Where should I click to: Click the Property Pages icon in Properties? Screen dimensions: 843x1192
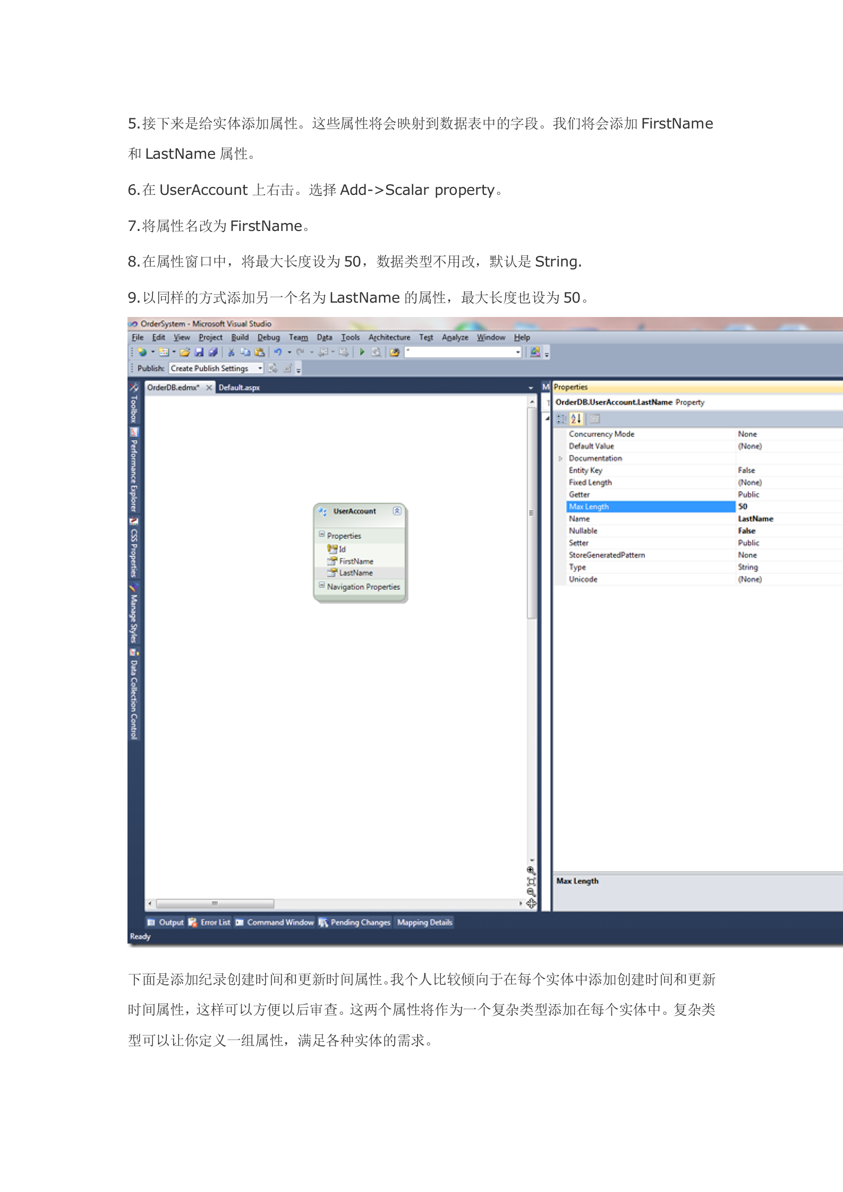click(594, 419)
